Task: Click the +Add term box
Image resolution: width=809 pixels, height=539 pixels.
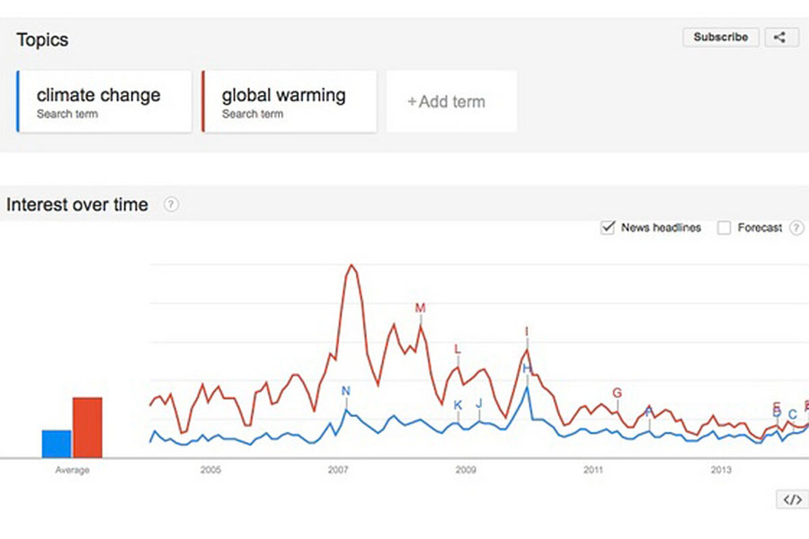Action: 451,102
